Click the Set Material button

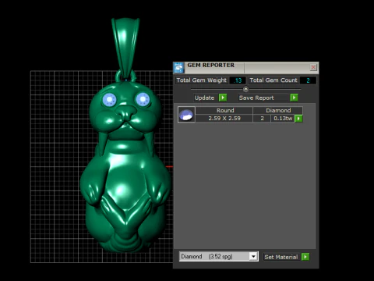(x=280, y=257)
